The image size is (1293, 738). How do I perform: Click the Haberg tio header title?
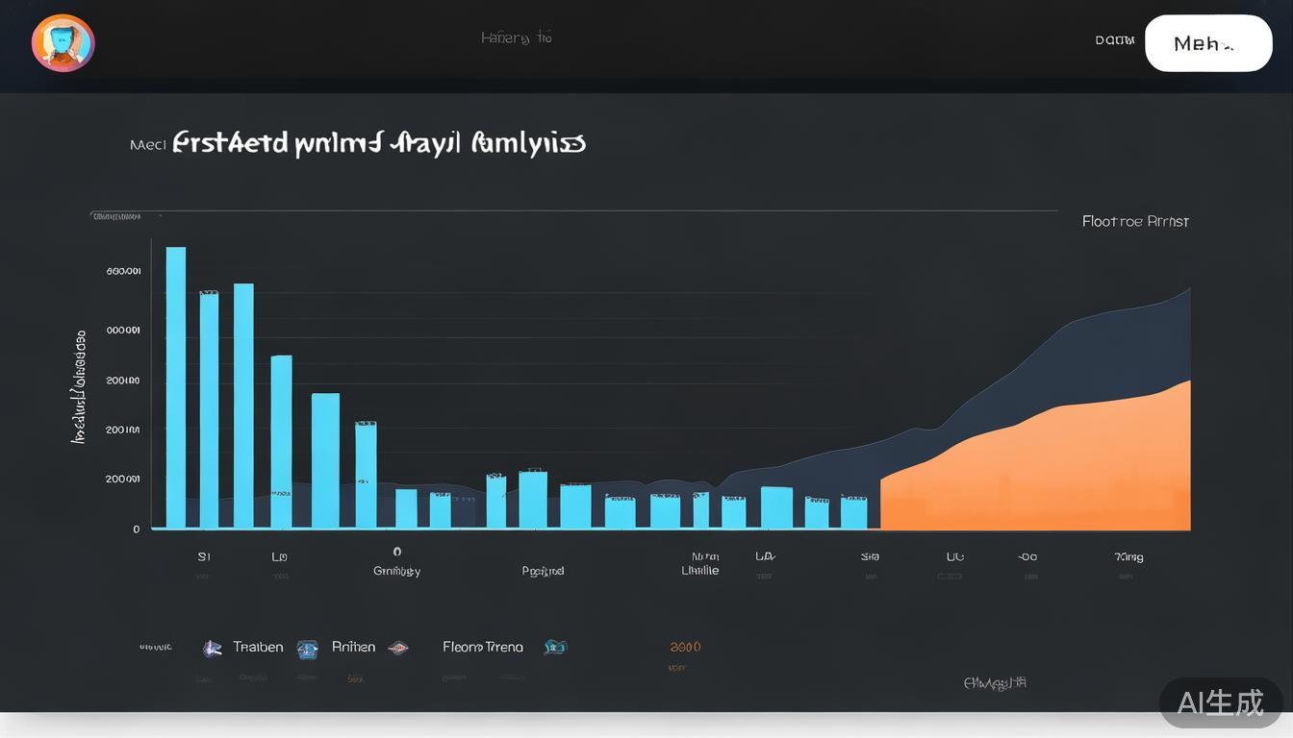click(517, 38)
